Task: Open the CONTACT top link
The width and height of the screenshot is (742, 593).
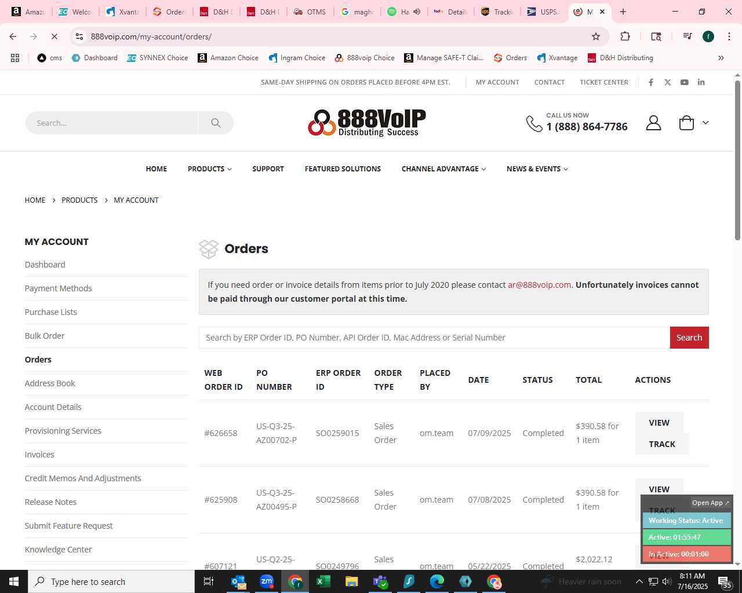Action: point(550,82)
